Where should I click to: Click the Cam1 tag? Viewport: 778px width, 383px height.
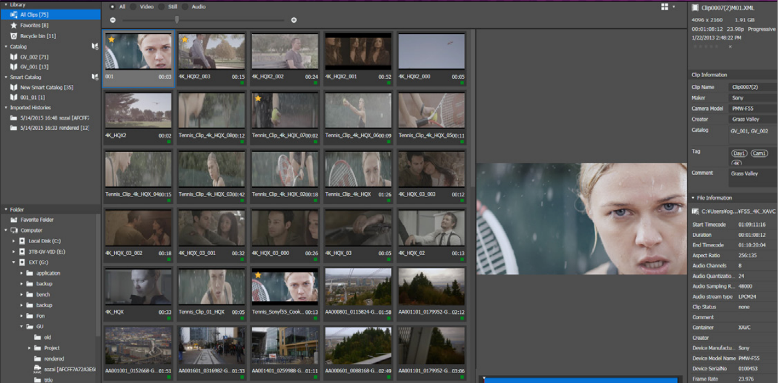759,153
